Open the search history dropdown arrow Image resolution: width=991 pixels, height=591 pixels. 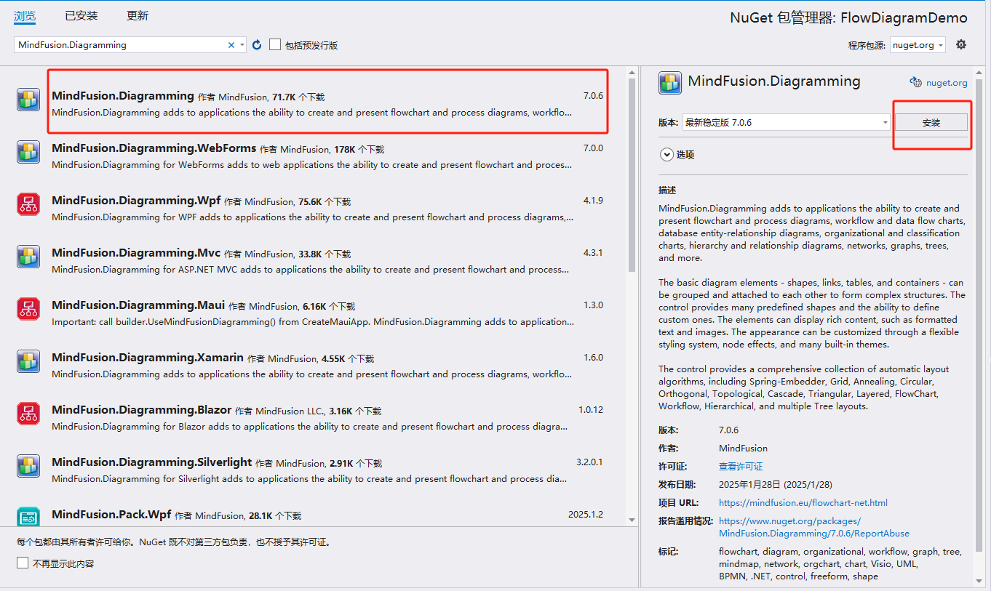tap(242, 45)
